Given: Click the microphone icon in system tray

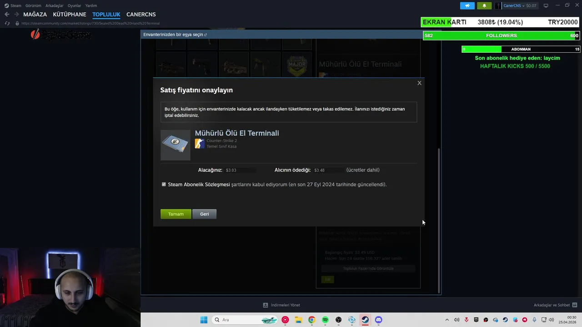Looking at the screenshot, I should 534,320.
